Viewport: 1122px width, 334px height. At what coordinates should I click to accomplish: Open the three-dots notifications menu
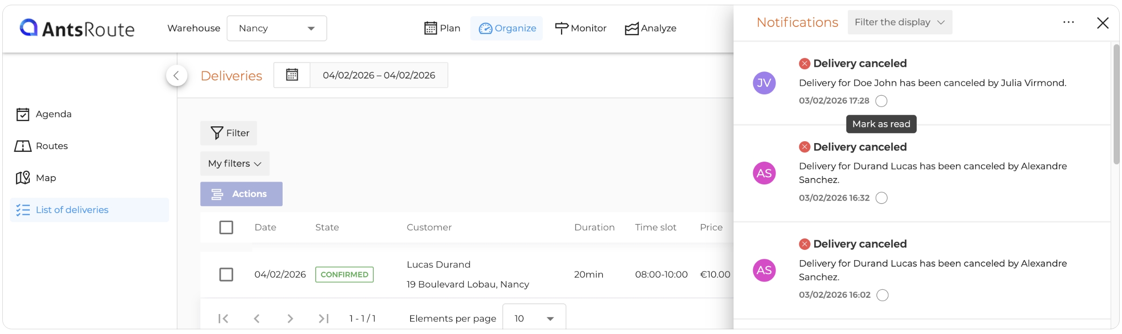(x=1068, y=22)
